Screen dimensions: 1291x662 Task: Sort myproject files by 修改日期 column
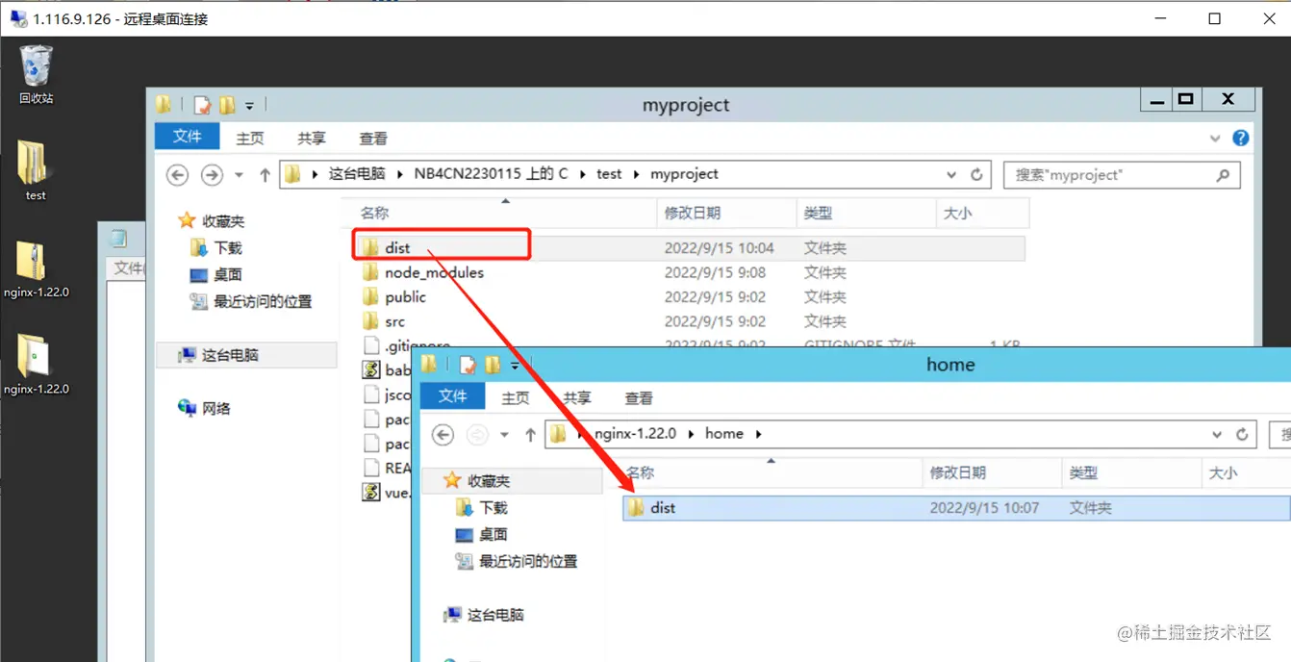[x=727, y=214]
